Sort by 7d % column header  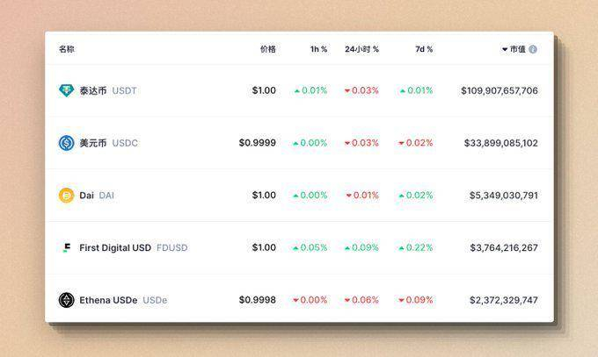[424, 50]
